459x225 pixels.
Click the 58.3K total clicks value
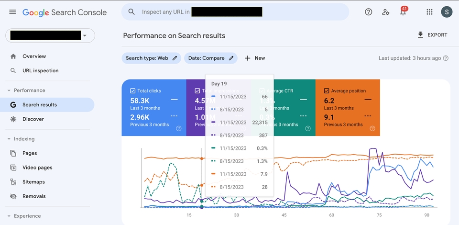[x=140, y=101]
